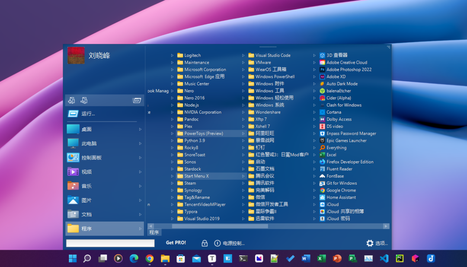Click the Get PRO! link
The image size is (467, 267).
coord(176,243)
